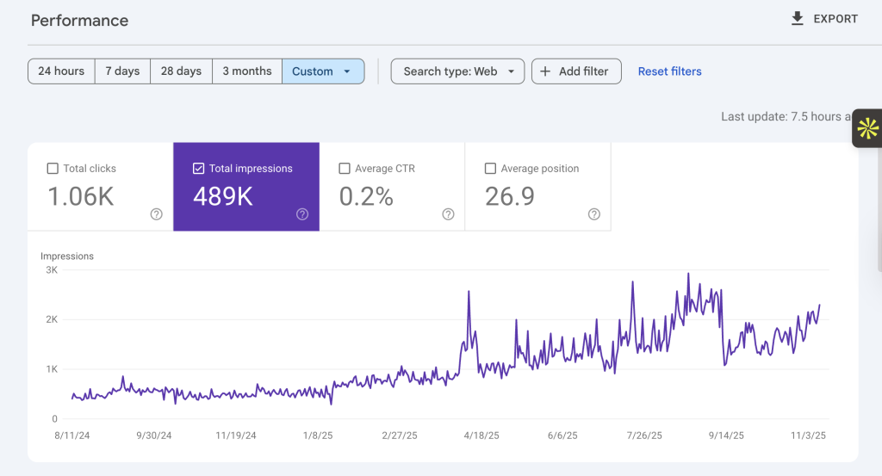
Task: Click the 3K y-axis label
Action: (x=52, y=270)
